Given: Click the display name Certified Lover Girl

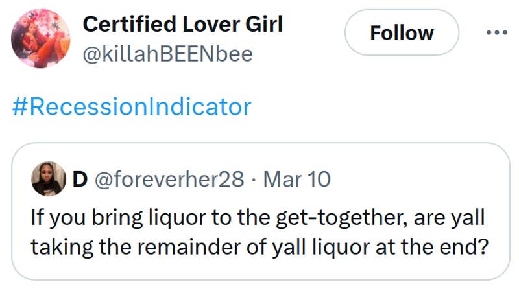Looking at the screenshot, I should click(182, 25).
